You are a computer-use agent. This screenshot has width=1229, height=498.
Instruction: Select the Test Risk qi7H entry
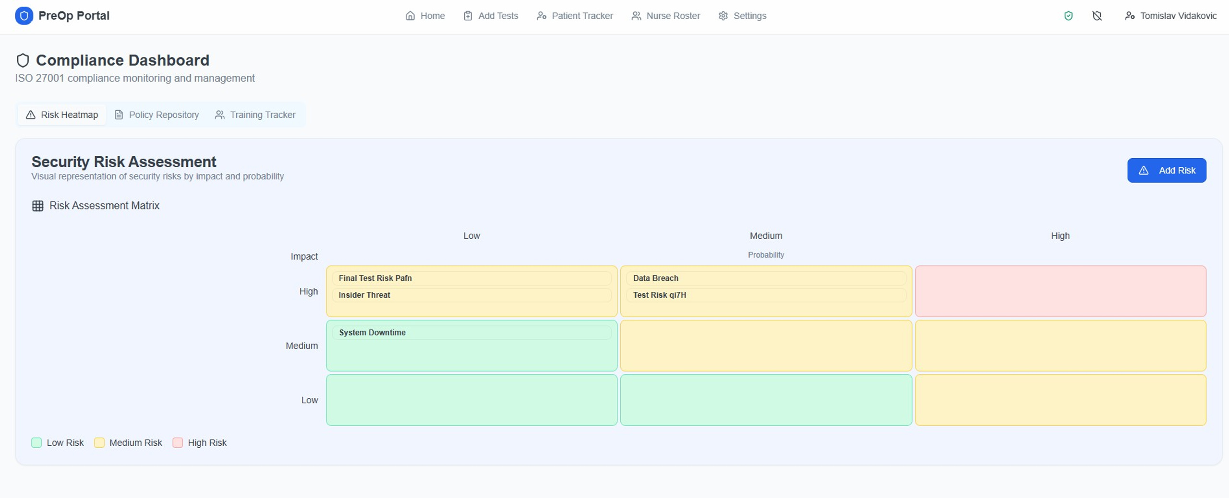coord(766,295)
